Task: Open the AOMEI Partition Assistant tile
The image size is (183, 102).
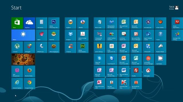Action: 112,35
